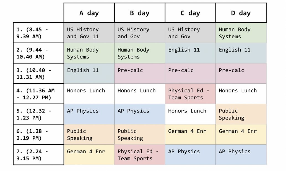Screen dimensions: 286x171
Task: Select German 4 Enr in A day column
Action: pos(89,155)
